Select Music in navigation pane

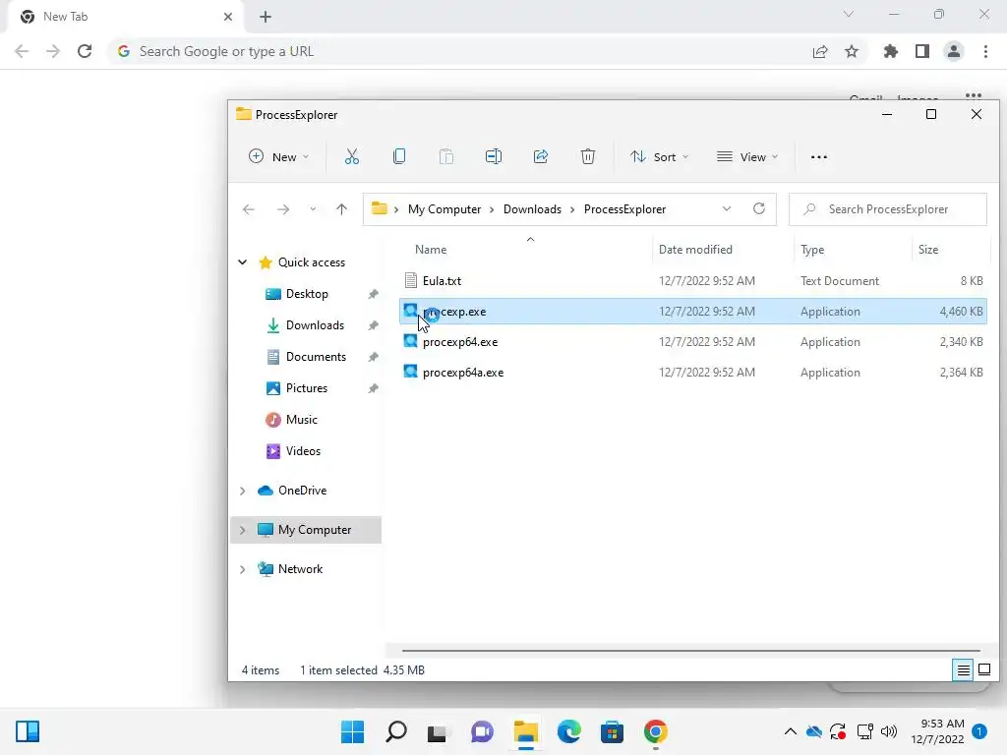tap(301, 419)
